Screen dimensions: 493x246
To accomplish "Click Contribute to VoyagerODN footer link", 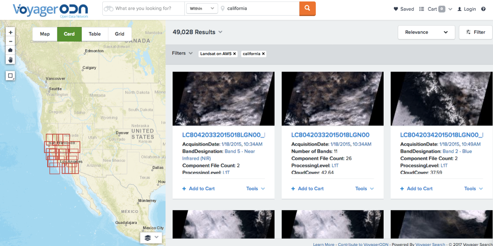I will click(364, 244).
